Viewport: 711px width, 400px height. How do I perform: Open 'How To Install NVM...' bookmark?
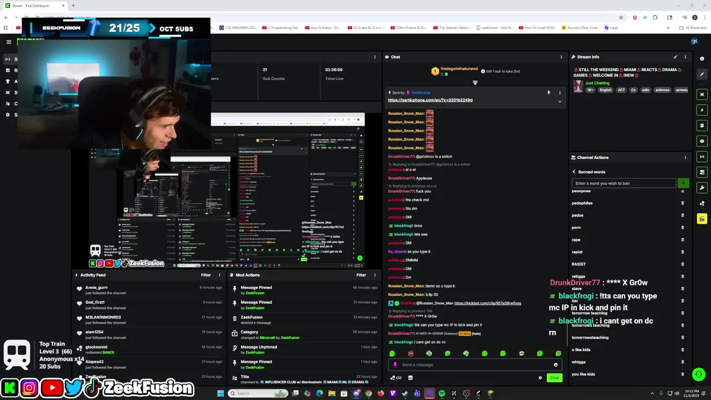tap(538, 27)
